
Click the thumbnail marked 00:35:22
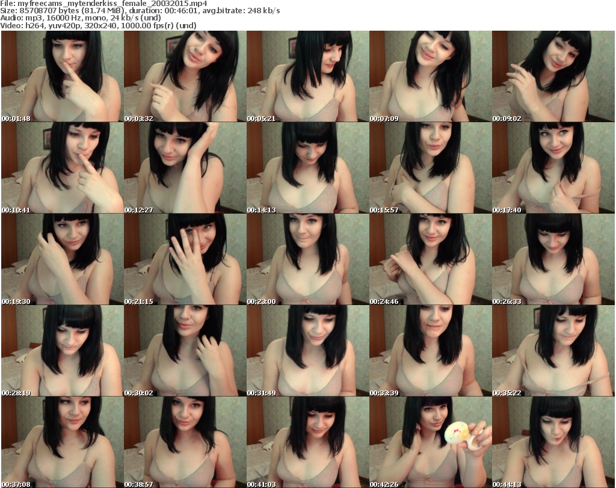click(553, 350)
